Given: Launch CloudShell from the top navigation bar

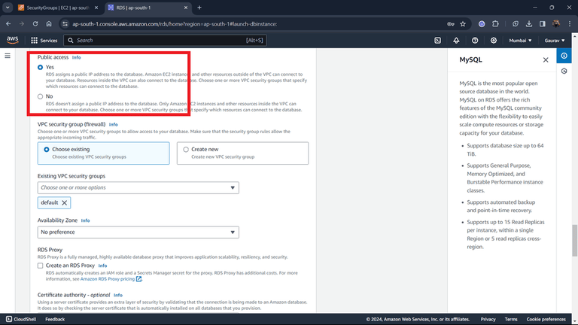Looking at the screenshot, I should click(437, 41).
